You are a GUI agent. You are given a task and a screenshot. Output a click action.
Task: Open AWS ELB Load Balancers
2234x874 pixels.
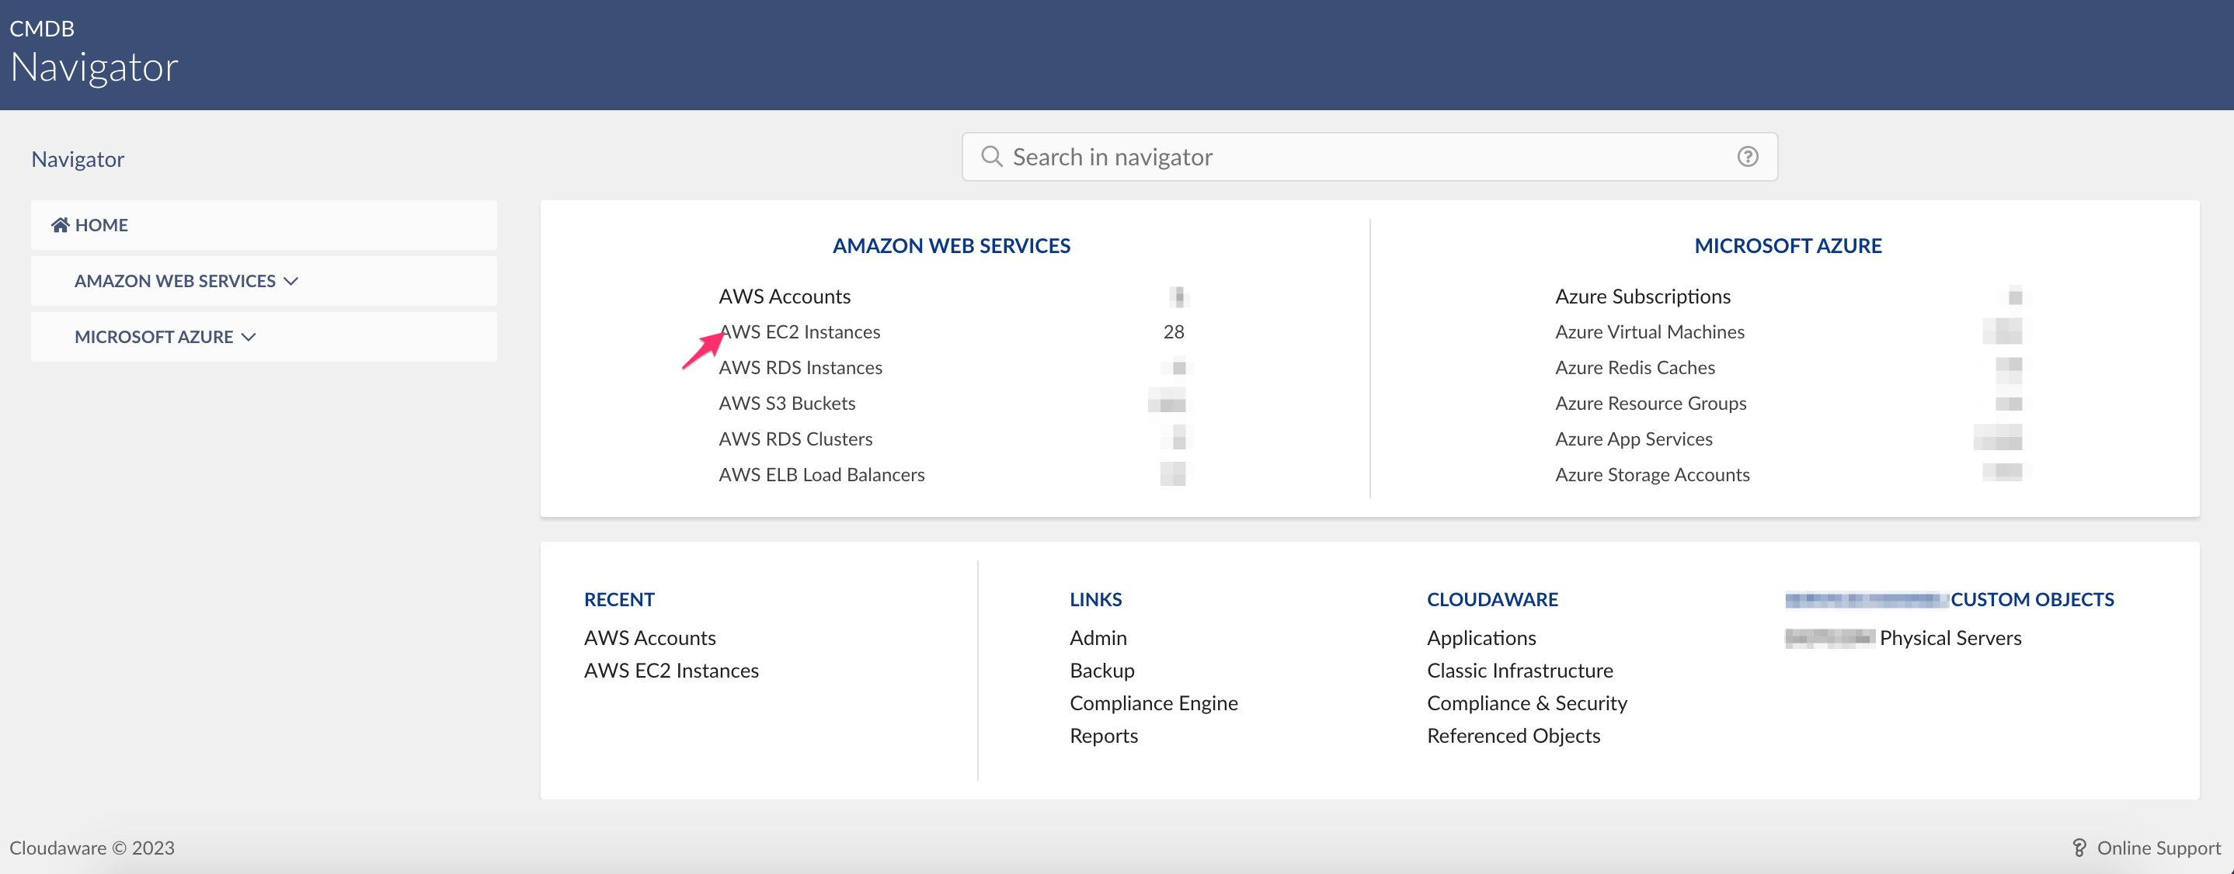tap(821, 473)
